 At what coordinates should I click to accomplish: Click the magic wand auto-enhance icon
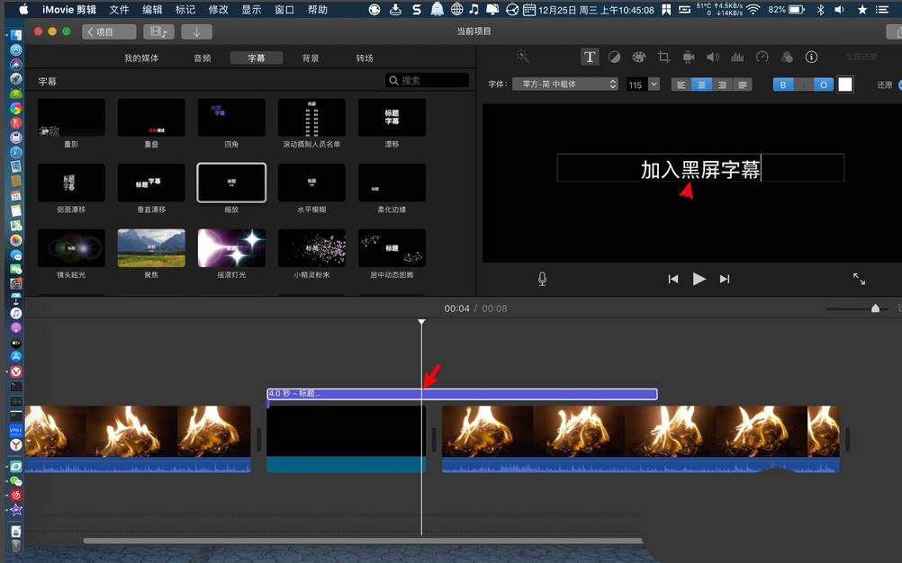(523, 57)
